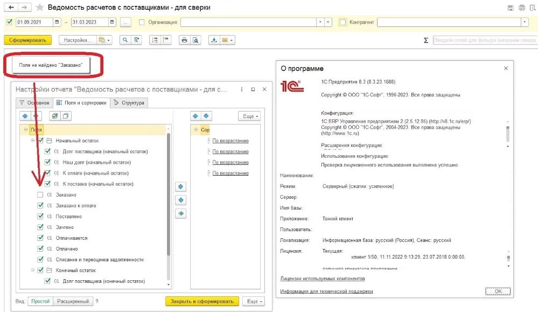Click the add-to-sorting right arrow
This screenshot has height=312, width=538.
click(x=180, y=187)
